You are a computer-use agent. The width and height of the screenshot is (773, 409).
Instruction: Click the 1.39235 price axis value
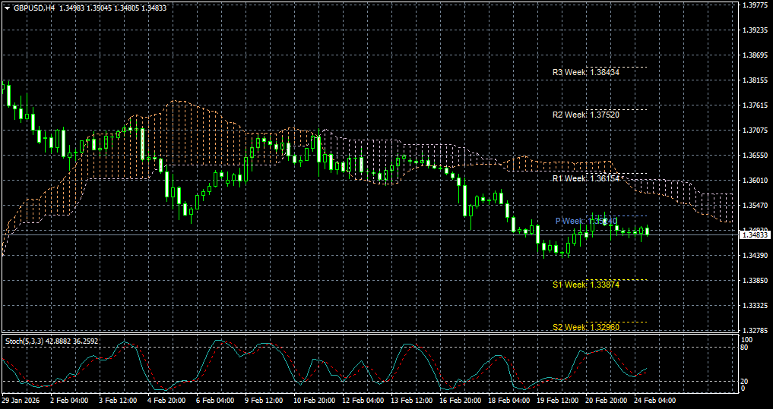click(x=755, y=30)
